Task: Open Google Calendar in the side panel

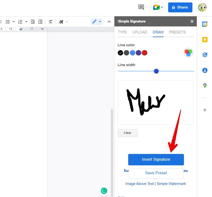Action: click(x=205, y=24)
